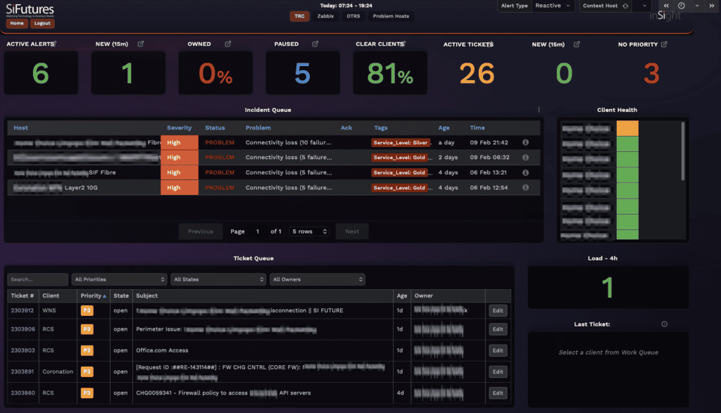Open external link icon beside NO PRIORITY
The image size is (721, 413).
[x=664, y=44]
